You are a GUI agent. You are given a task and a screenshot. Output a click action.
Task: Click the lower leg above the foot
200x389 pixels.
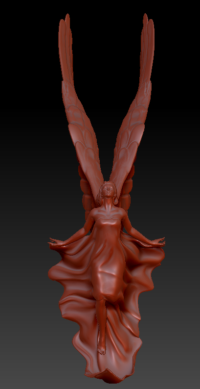(x=101, y=322)
